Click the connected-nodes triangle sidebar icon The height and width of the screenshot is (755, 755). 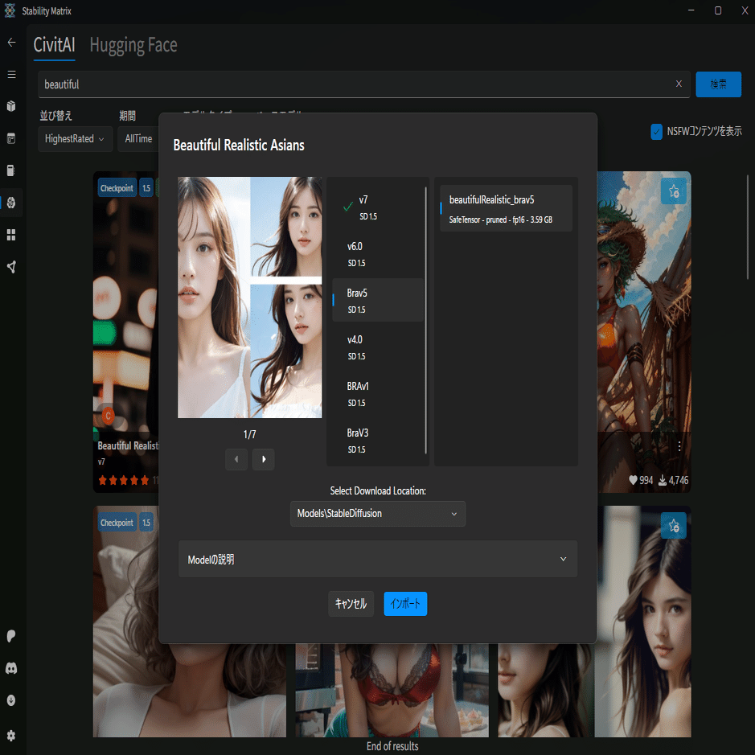tap(11, 267)
